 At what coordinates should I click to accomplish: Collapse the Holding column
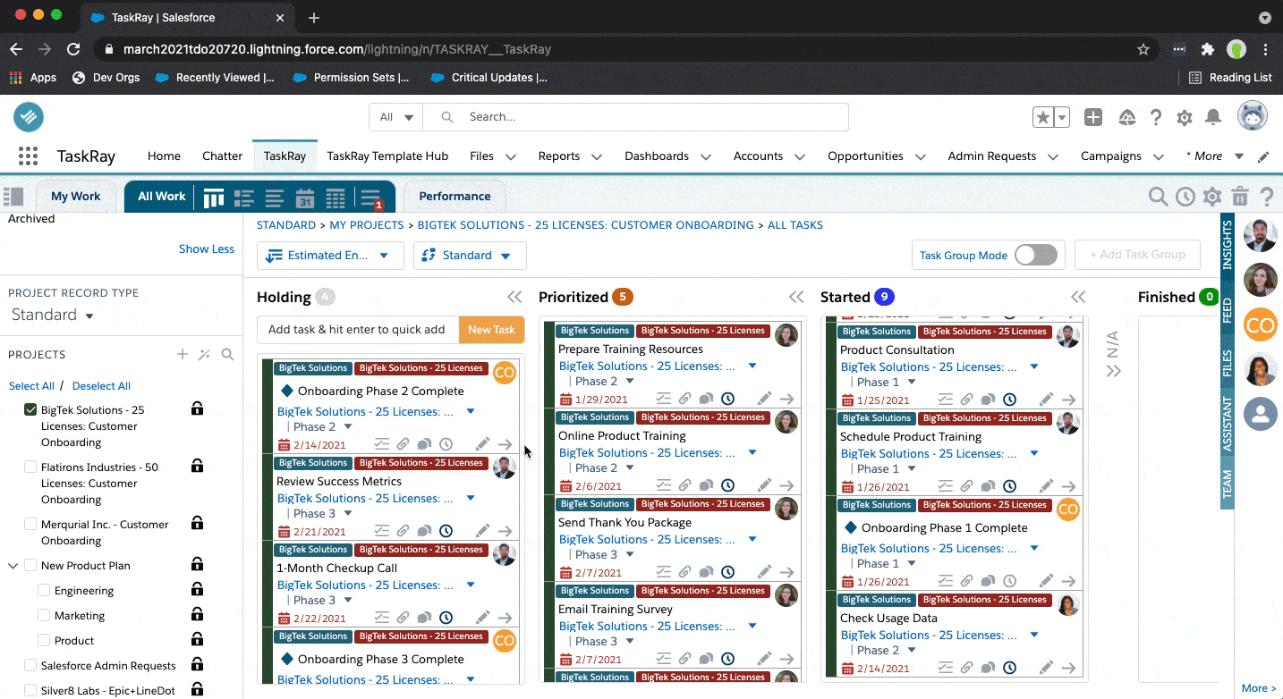(x=514, y=298)
